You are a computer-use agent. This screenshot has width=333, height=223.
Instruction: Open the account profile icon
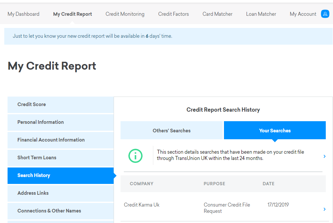[325, 14]
